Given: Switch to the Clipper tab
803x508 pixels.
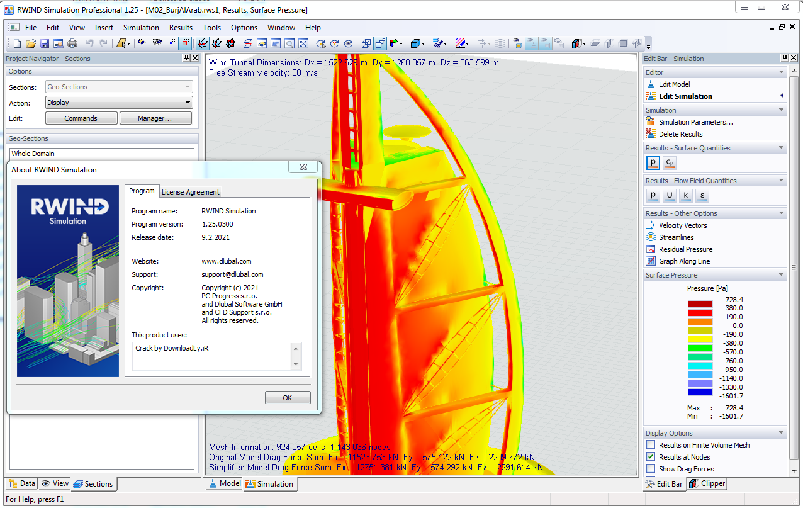Looking at the screenshot, I should pyautogui.click(x=707, y=483).
